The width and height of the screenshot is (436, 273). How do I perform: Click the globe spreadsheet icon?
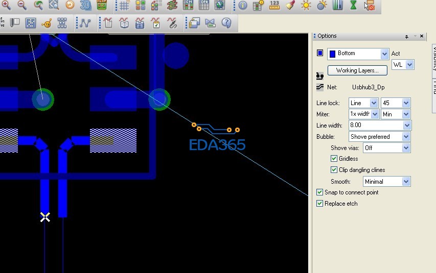click(x=220, y=5)
